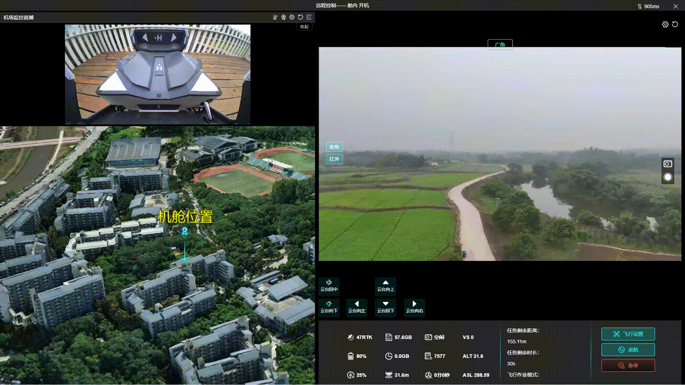Click the 返航 return-home button
685x385 pixels.
pyautogui.click(x=628, y=350)
